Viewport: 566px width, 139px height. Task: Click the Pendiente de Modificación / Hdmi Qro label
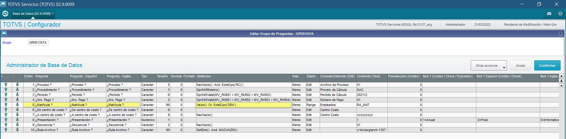click(530, 24)
